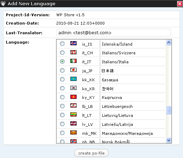The height and width of the screenshot is (158, 183).
Task: Choose the lv_LV radio option
Action: [62, 124]
